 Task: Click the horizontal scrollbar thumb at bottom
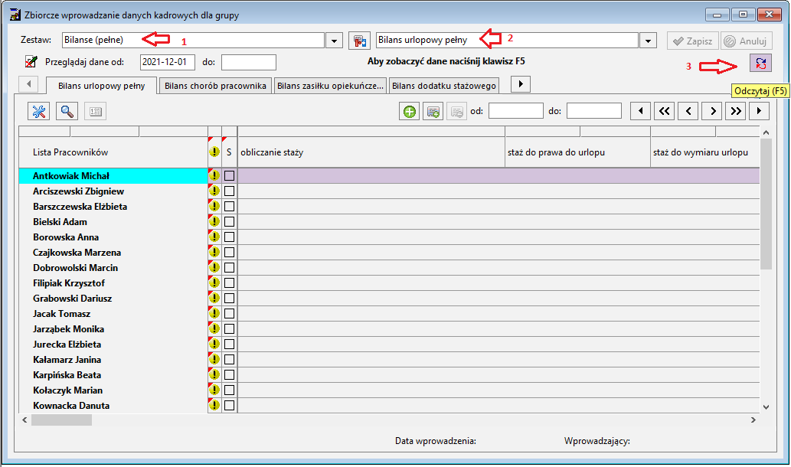[61, 420]
